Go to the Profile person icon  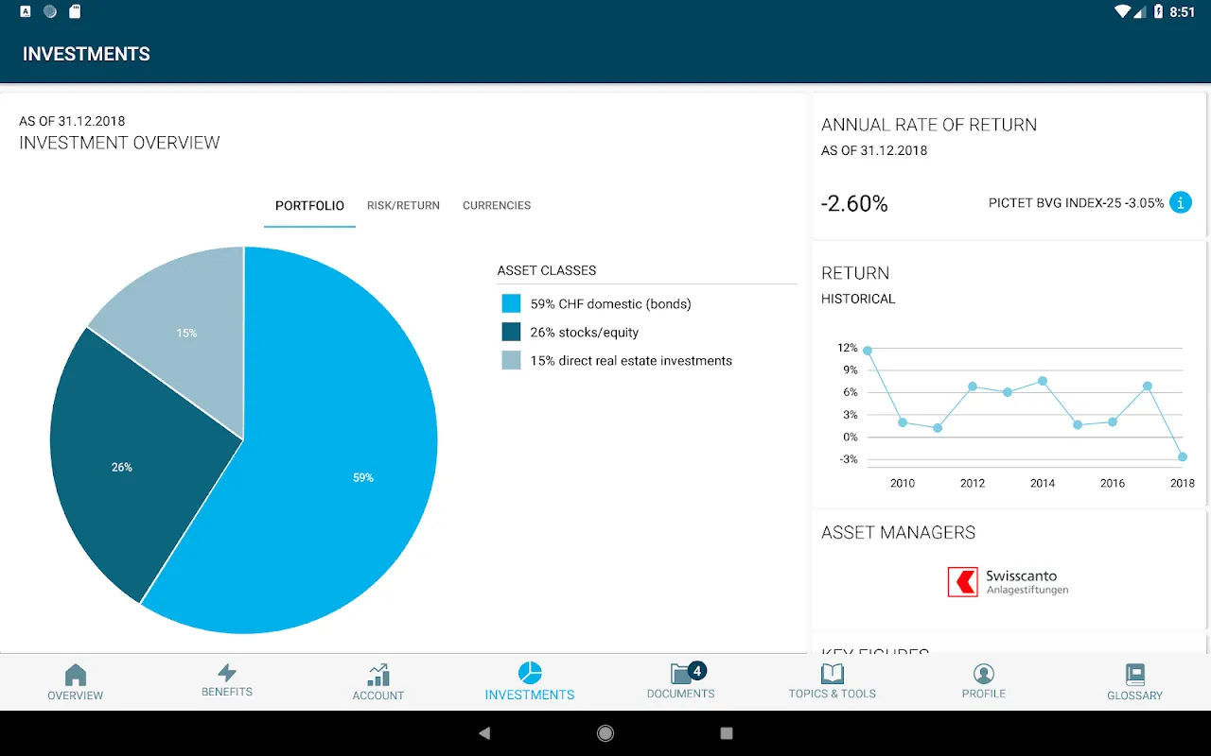(984, 674)
